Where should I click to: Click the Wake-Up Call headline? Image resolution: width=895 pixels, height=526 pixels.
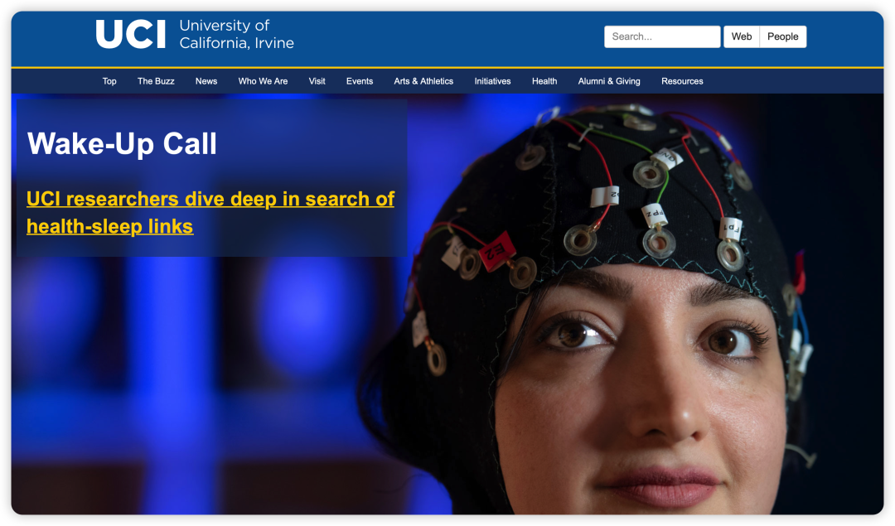click(x=122, y=143)
